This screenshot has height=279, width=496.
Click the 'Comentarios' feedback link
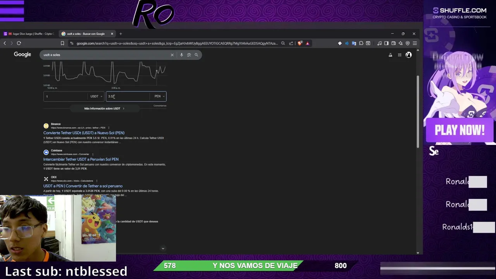[x=160, y=106]
